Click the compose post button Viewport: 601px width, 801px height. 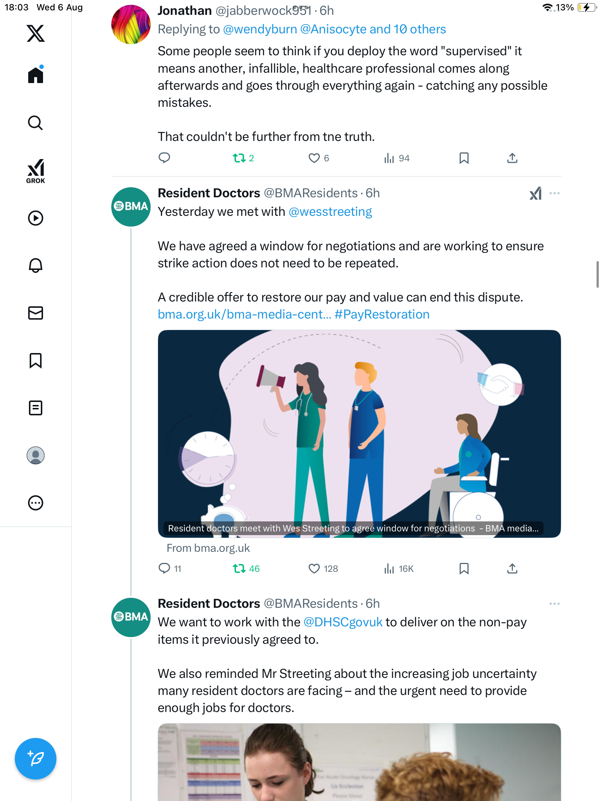click(x=36, y=759)
